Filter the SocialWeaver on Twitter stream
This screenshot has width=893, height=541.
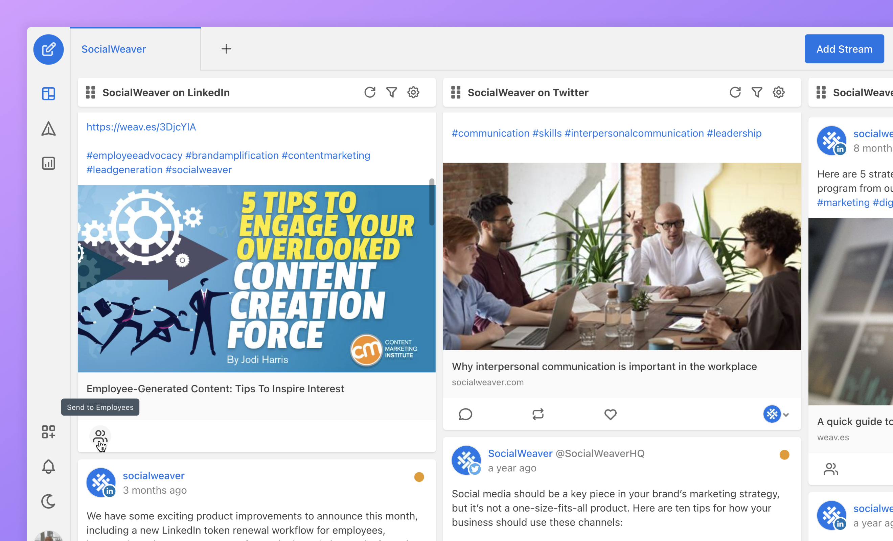757,92
